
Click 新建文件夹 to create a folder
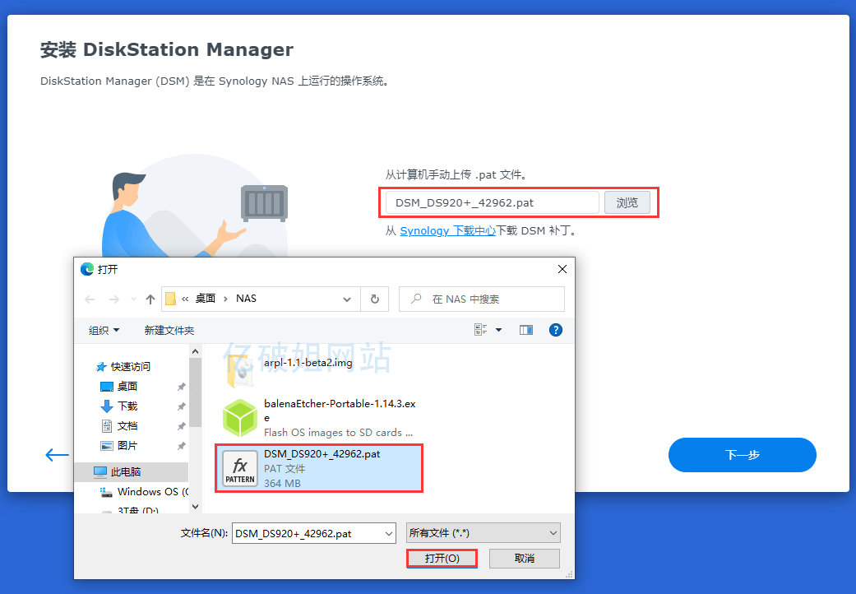[169, 330]
